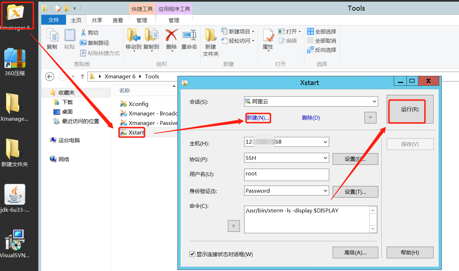Select 最近访问的位置 in the navigation pane

(x=76, y=121)
